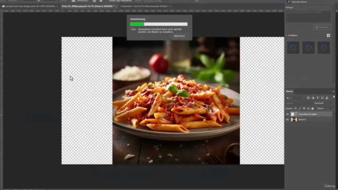Image resolution: width=338 pixels, height=190 pixels.
Task: Filter layers by type layers icon
Action: click(x=317, y=98)
